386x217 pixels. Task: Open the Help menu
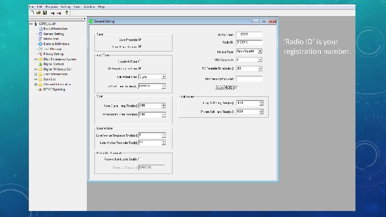(101, 7)
